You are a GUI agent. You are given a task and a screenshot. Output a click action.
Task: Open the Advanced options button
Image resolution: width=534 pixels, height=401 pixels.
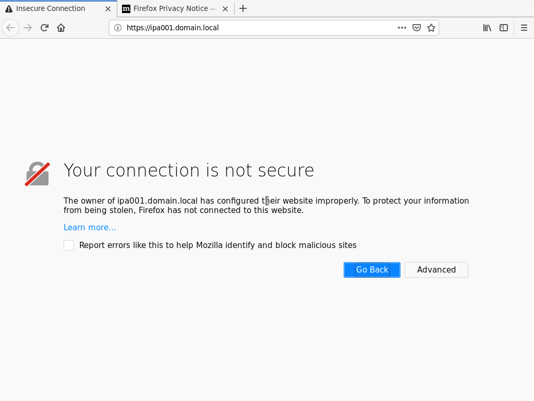point(436,270)
